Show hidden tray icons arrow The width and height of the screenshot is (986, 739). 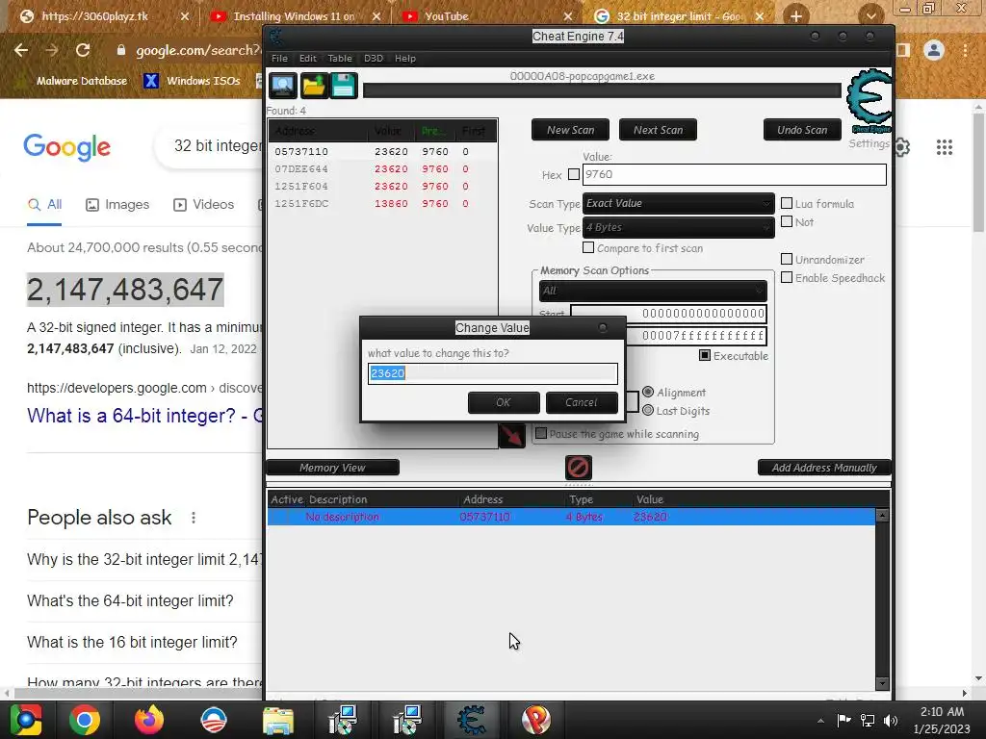pos(820,721)
